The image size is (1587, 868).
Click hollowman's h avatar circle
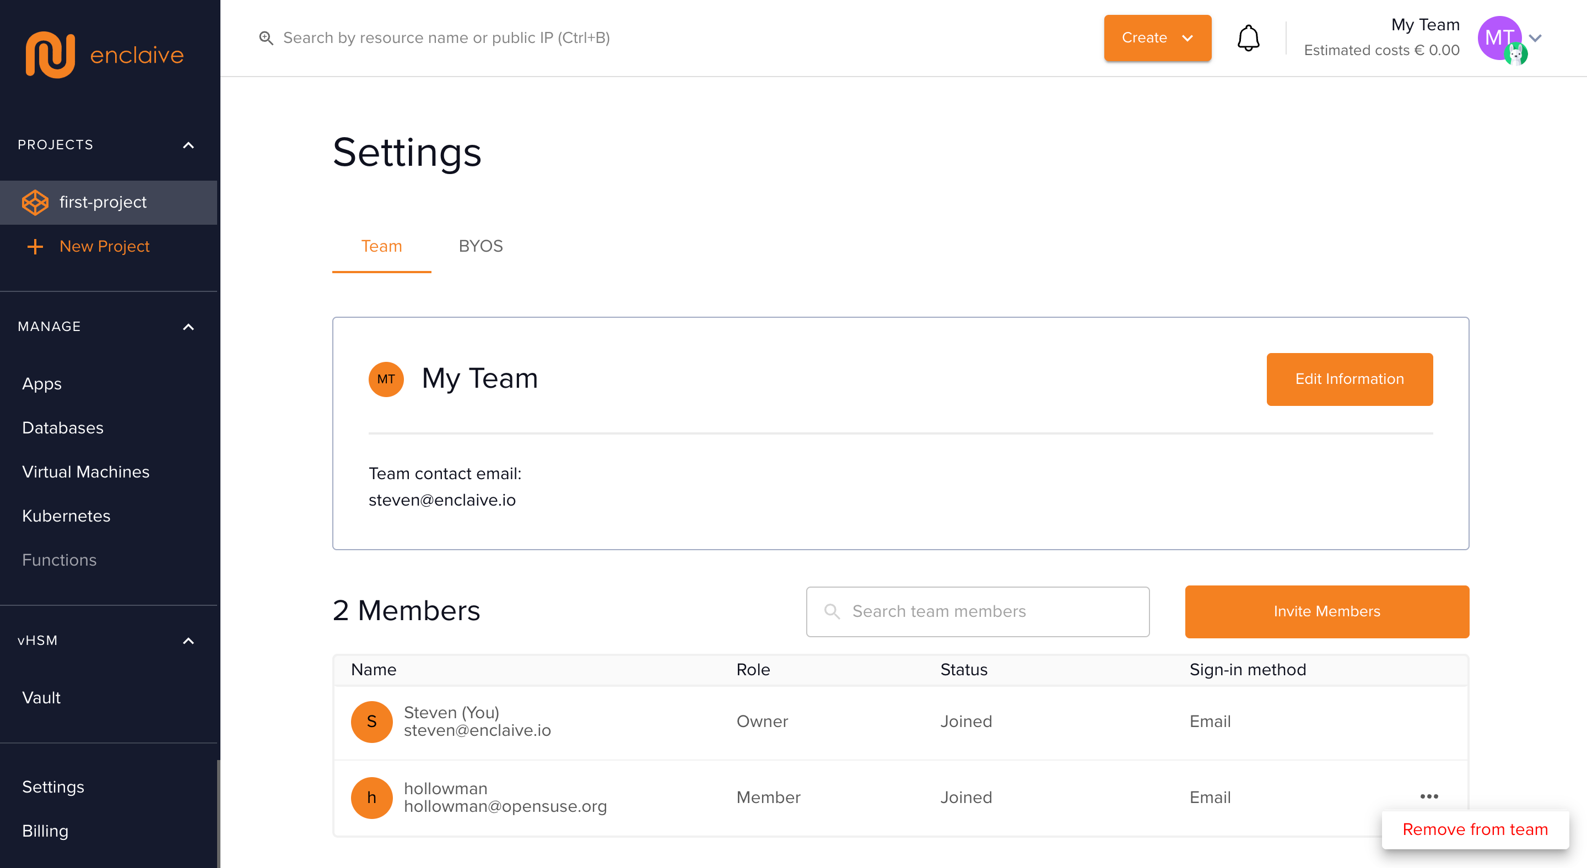point(371,798)
